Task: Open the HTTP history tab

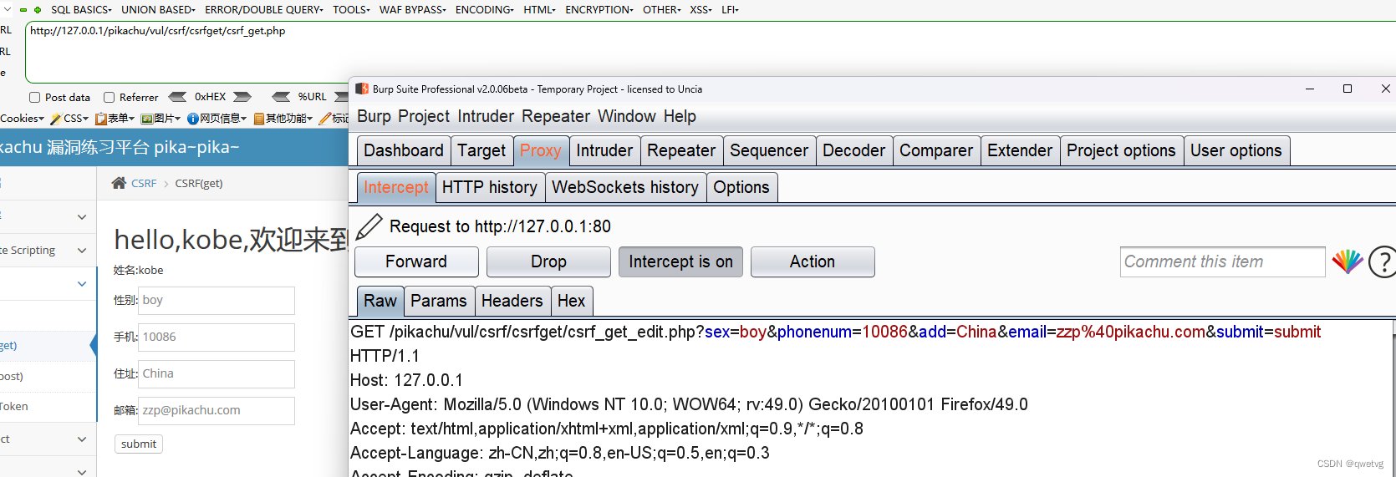Action: pos(490,187)
